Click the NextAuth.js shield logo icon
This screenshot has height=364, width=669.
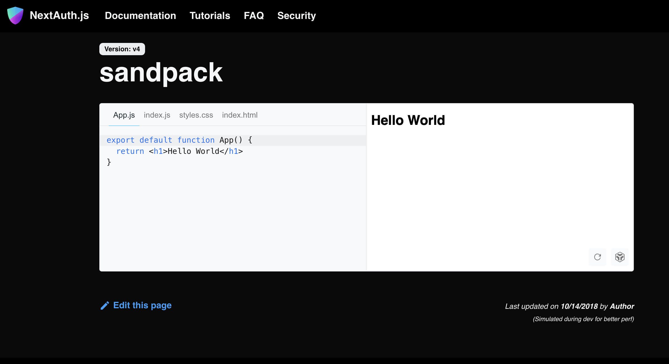pos(15,16)
